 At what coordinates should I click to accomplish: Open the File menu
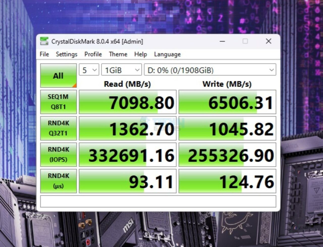click(x=44, y=54)
